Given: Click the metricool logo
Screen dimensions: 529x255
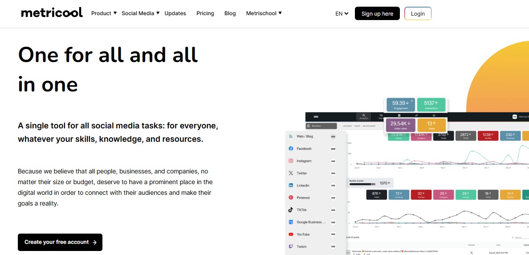Looking at the screenshot, I should tap(52, 12).
